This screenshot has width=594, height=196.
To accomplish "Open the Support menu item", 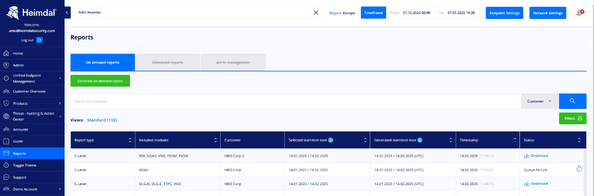I will [x=32, y=177].
